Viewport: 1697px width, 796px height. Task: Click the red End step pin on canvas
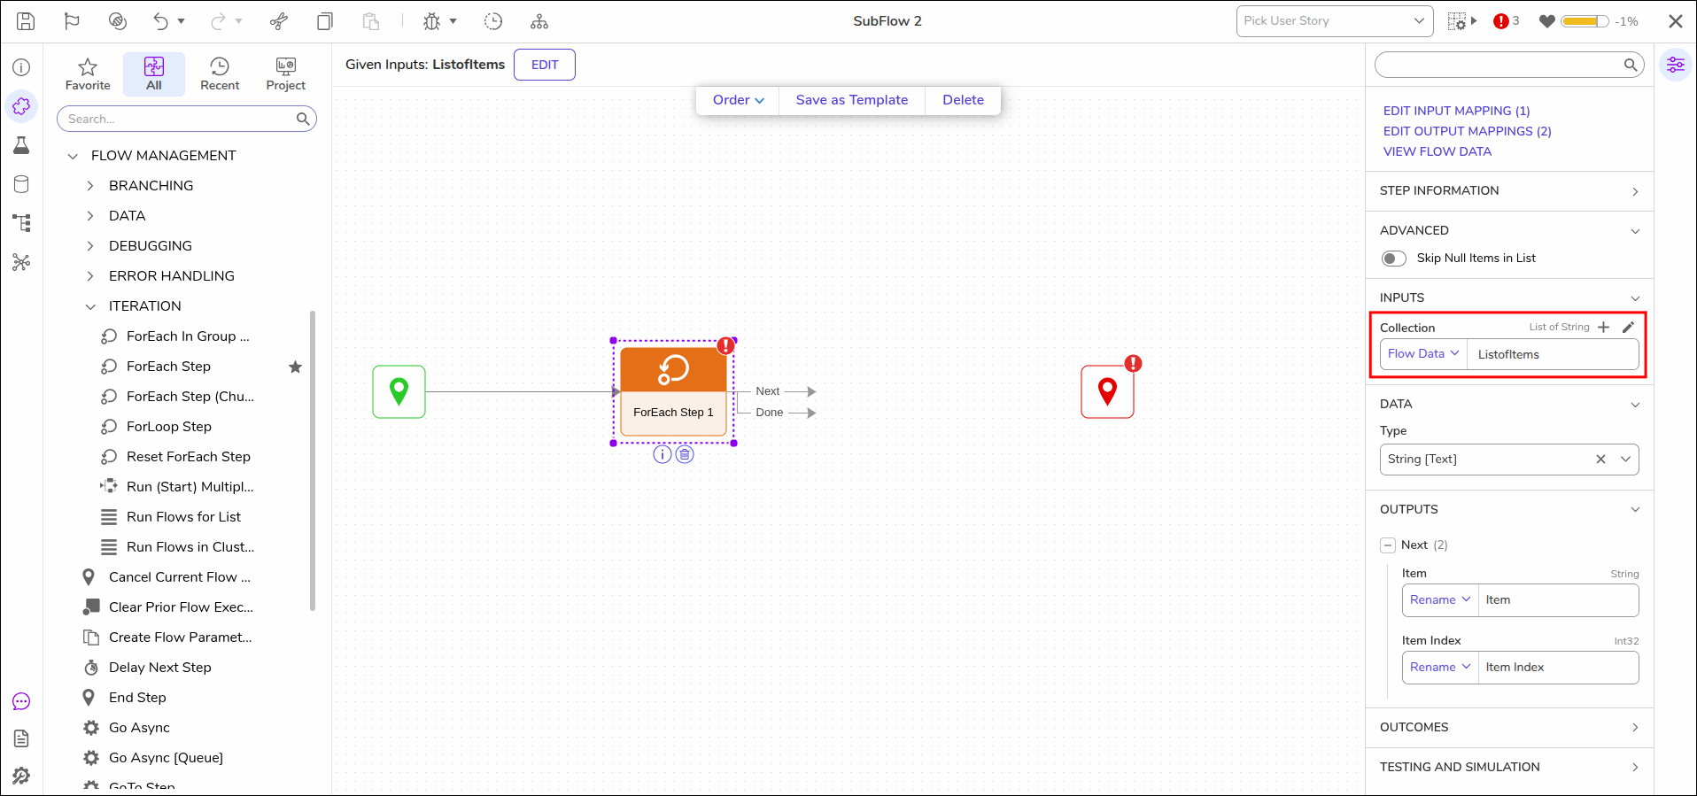(x=1108, y=391)
